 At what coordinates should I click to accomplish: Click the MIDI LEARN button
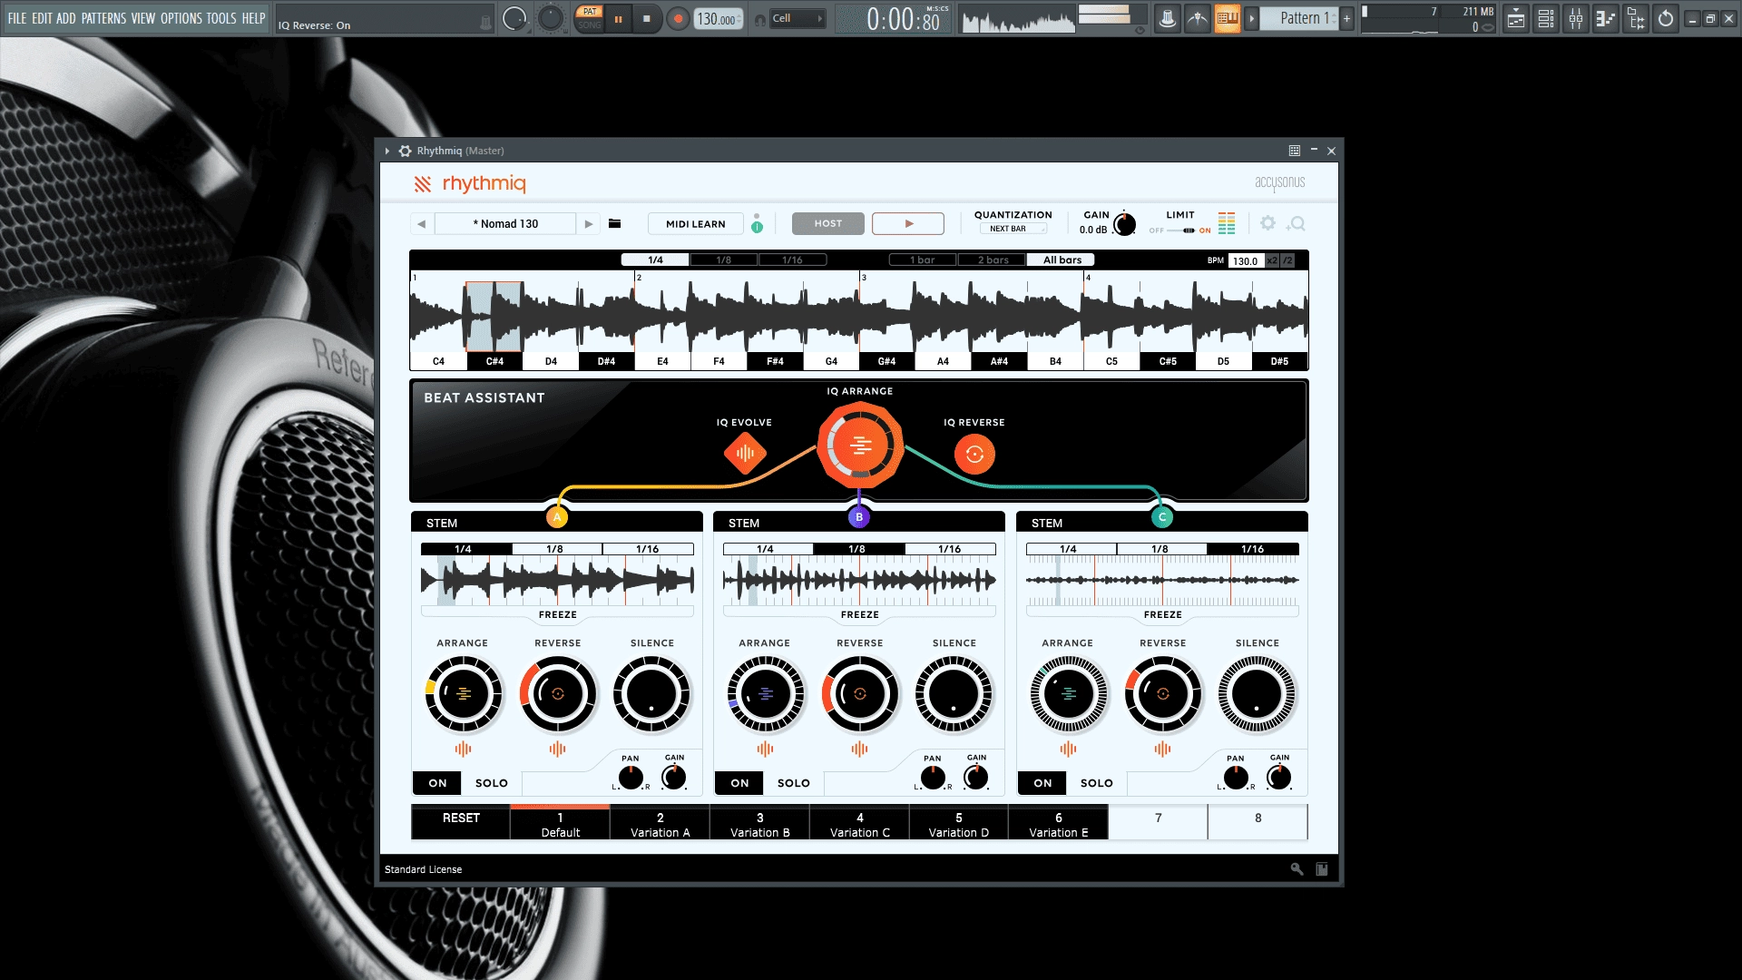pyautogui.click(x=696, y=223)
